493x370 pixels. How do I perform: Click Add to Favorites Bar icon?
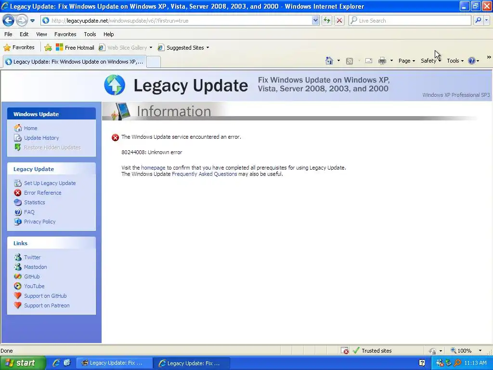[x=48, y=48]
